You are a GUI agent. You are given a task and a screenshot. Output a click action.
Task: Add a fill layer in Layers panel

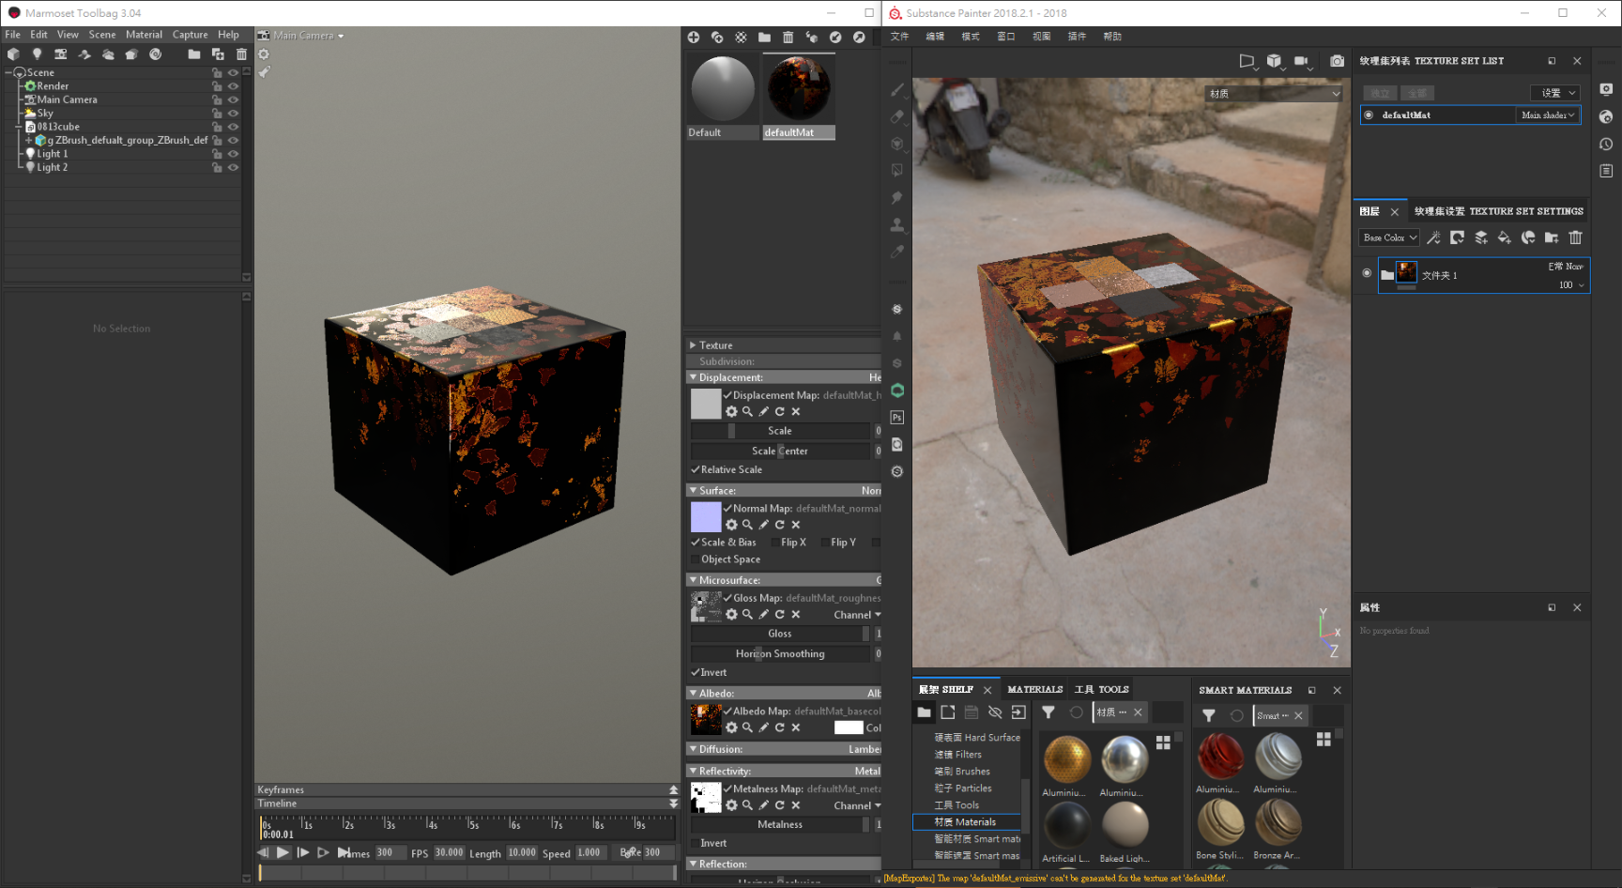click(1504, 237)
